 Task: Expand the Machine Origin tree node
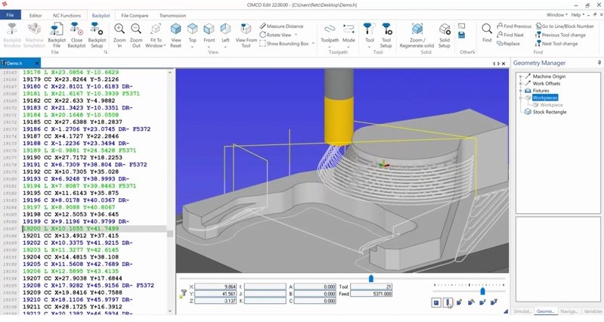point(521,76)
